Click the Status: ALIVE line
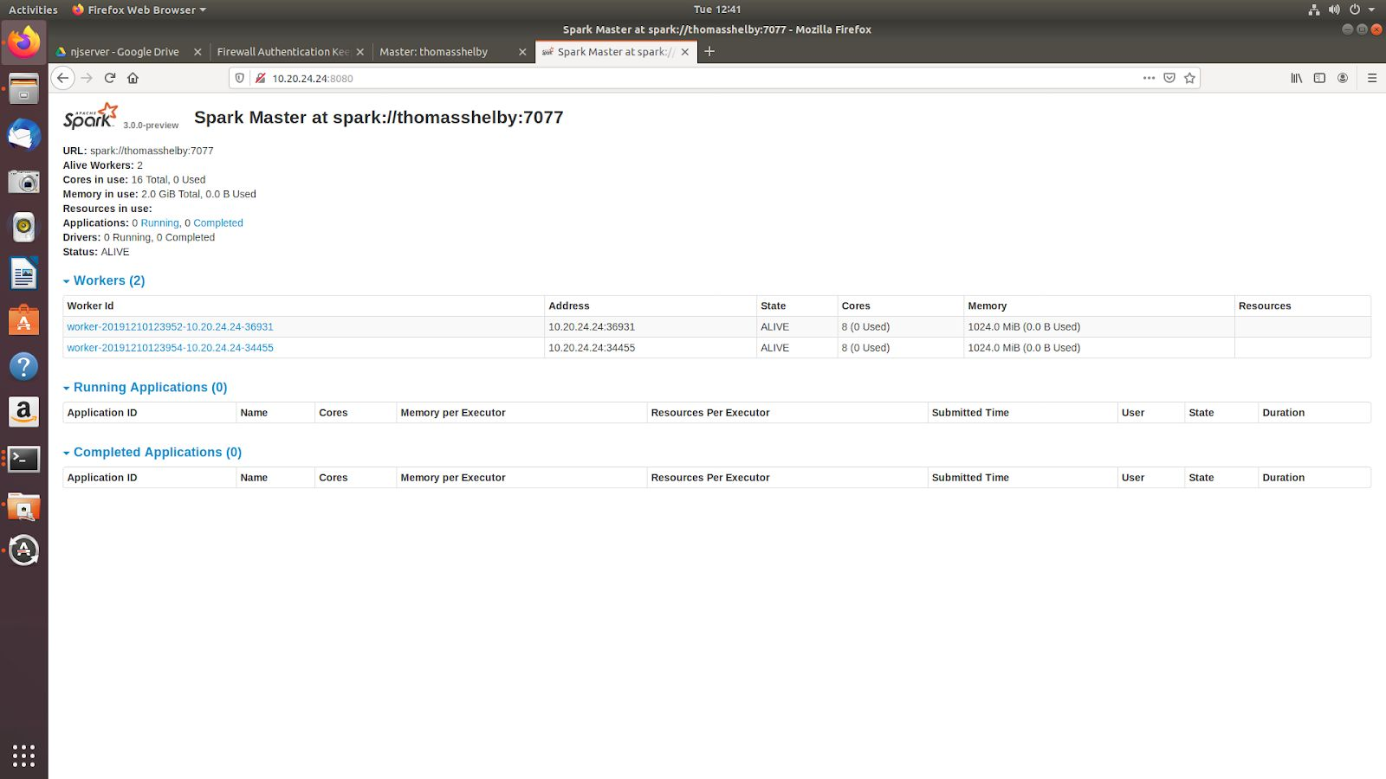 click(x=96, y=252)
